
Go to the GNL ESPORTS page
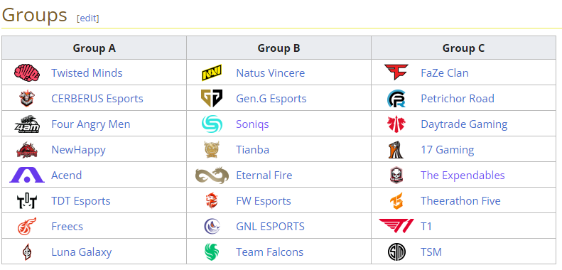(x=270, y=227)
